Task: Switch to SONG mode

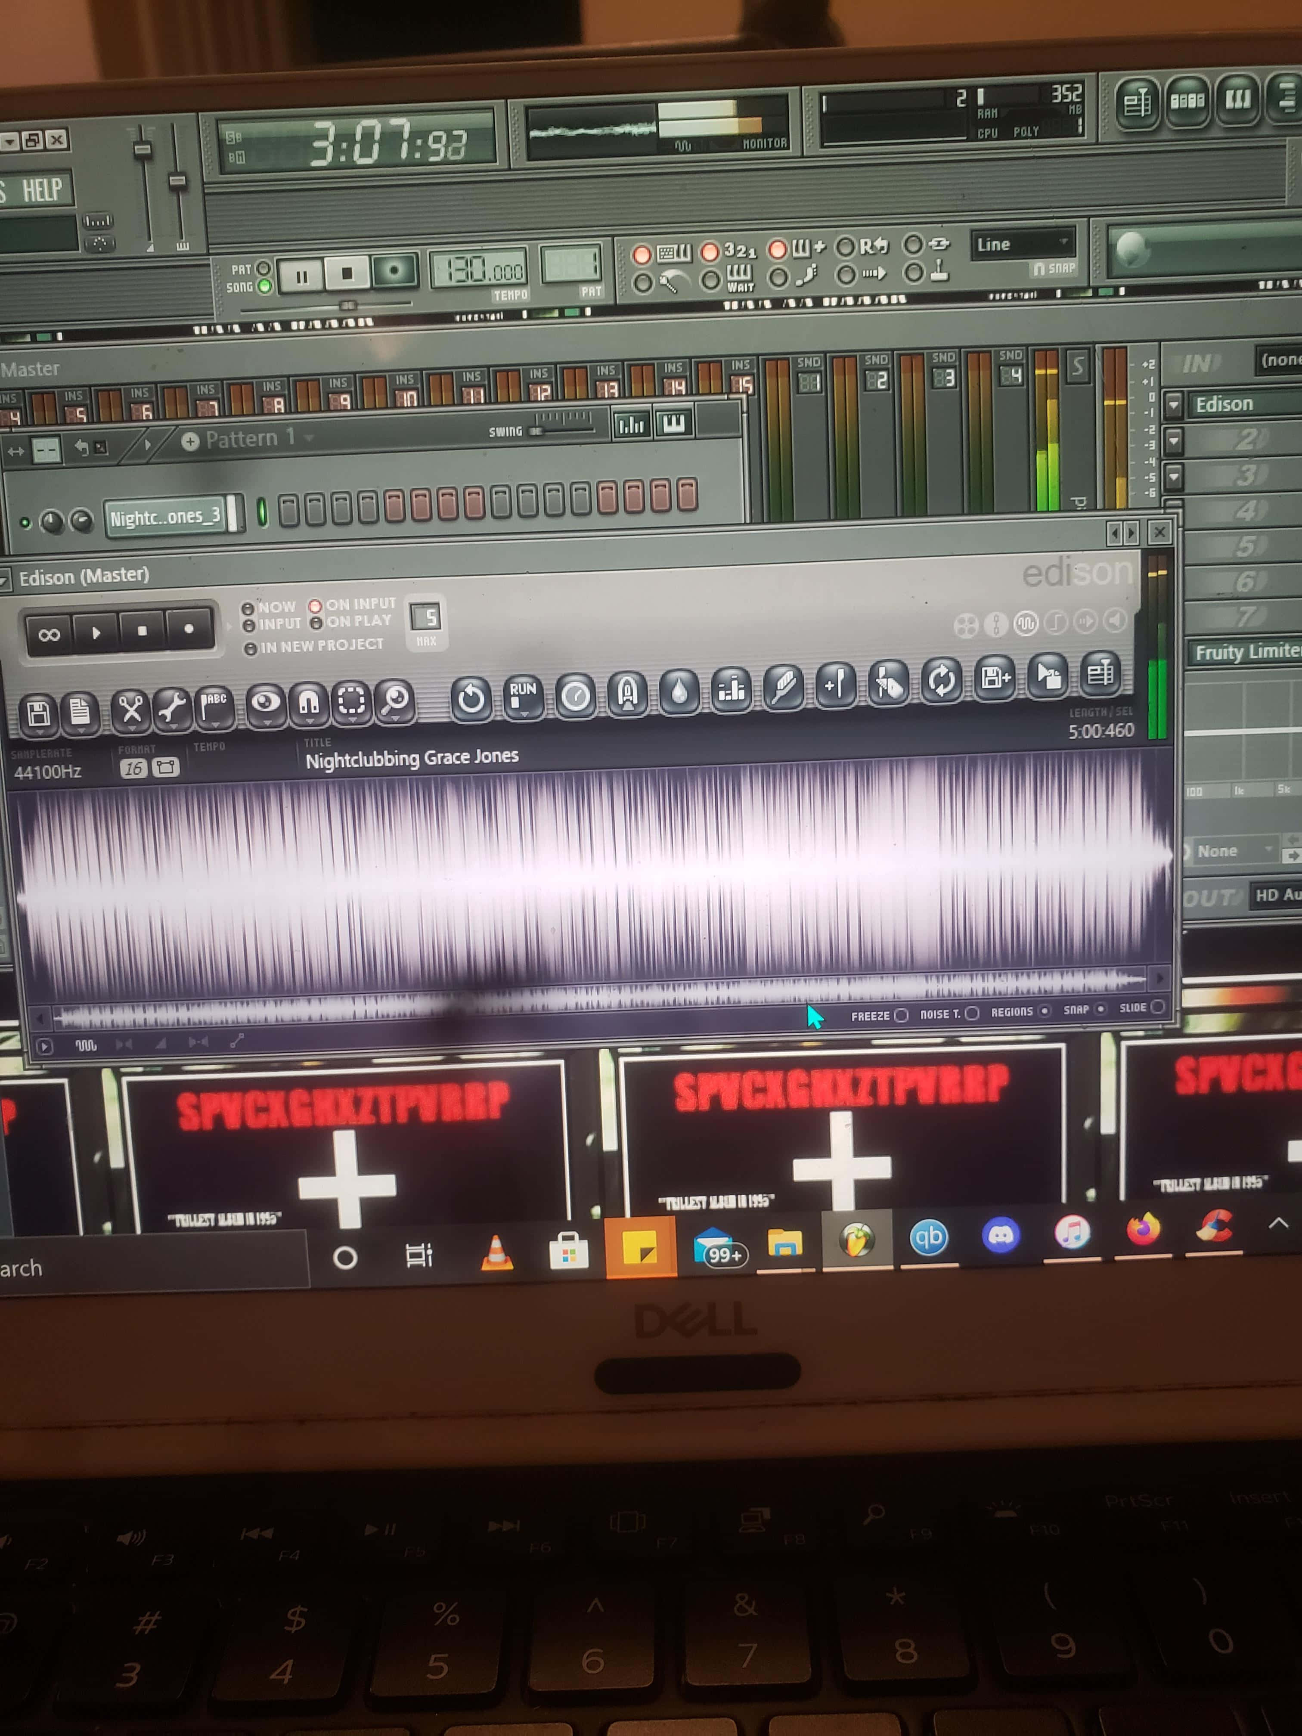Action: pos(264,286)
